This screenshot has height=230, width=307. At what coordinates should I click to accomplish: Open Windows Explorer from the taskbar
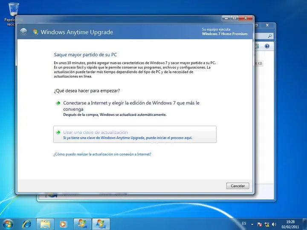click(45, 224)
